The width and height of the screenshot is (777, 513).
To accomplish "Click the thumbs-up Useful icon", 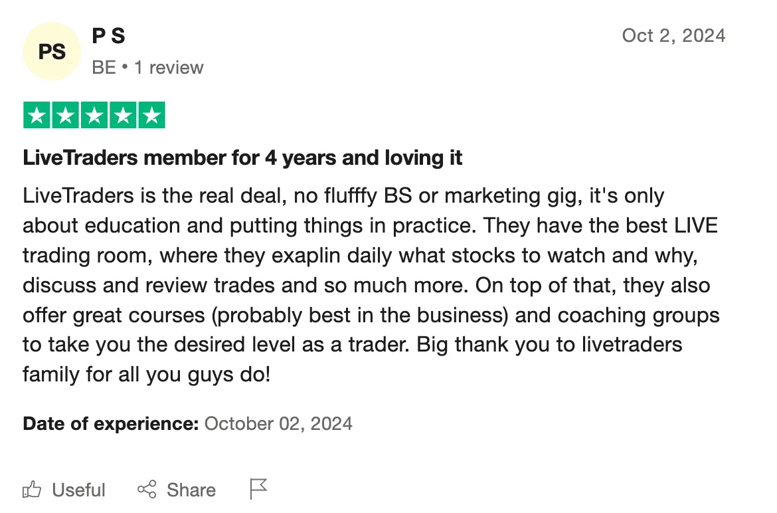I will click(32, 490).
